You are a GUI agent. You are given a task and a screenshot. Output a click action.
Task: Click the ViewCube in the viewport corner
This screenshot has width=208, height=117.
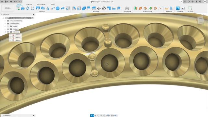coord(201,20)
